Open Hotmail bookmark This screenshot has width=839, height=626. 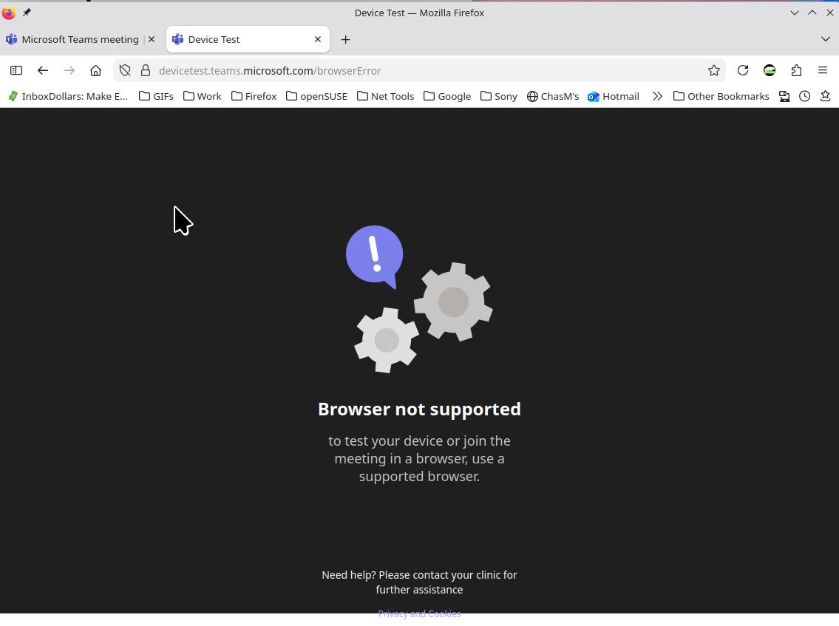[x=614, y=96]
